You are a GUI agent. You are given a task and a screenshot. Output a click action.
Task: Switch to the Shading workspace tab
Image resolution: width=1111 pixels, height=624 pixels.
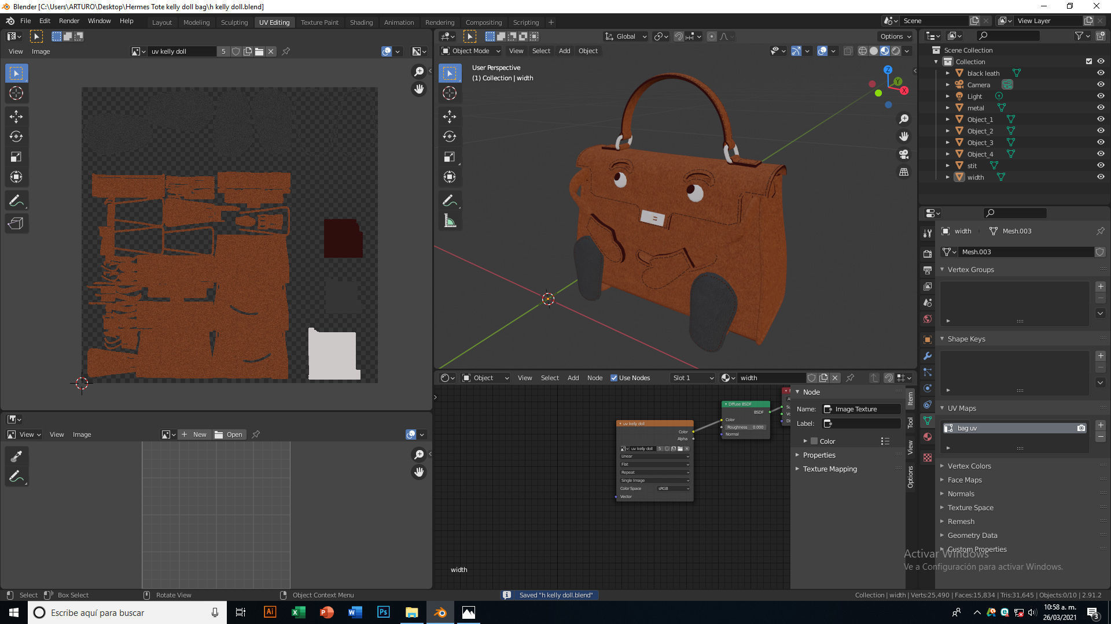pos(361,23)
